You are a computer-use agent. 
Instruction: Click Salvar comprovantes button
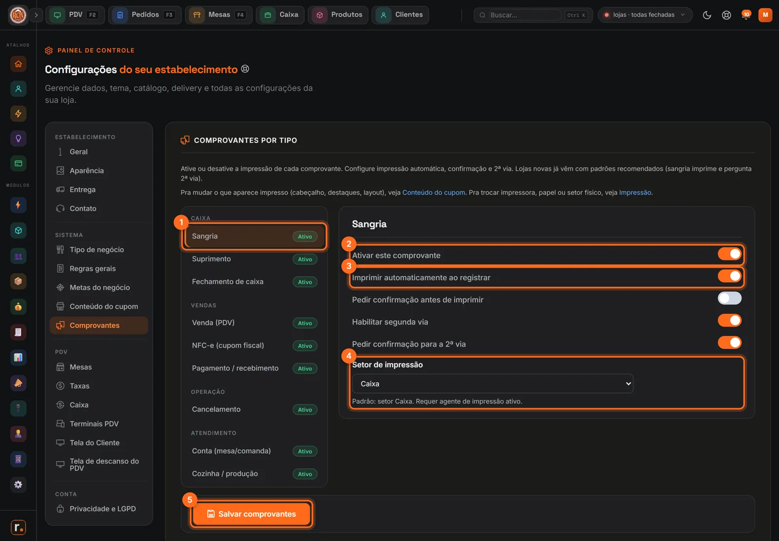point(252,514)
